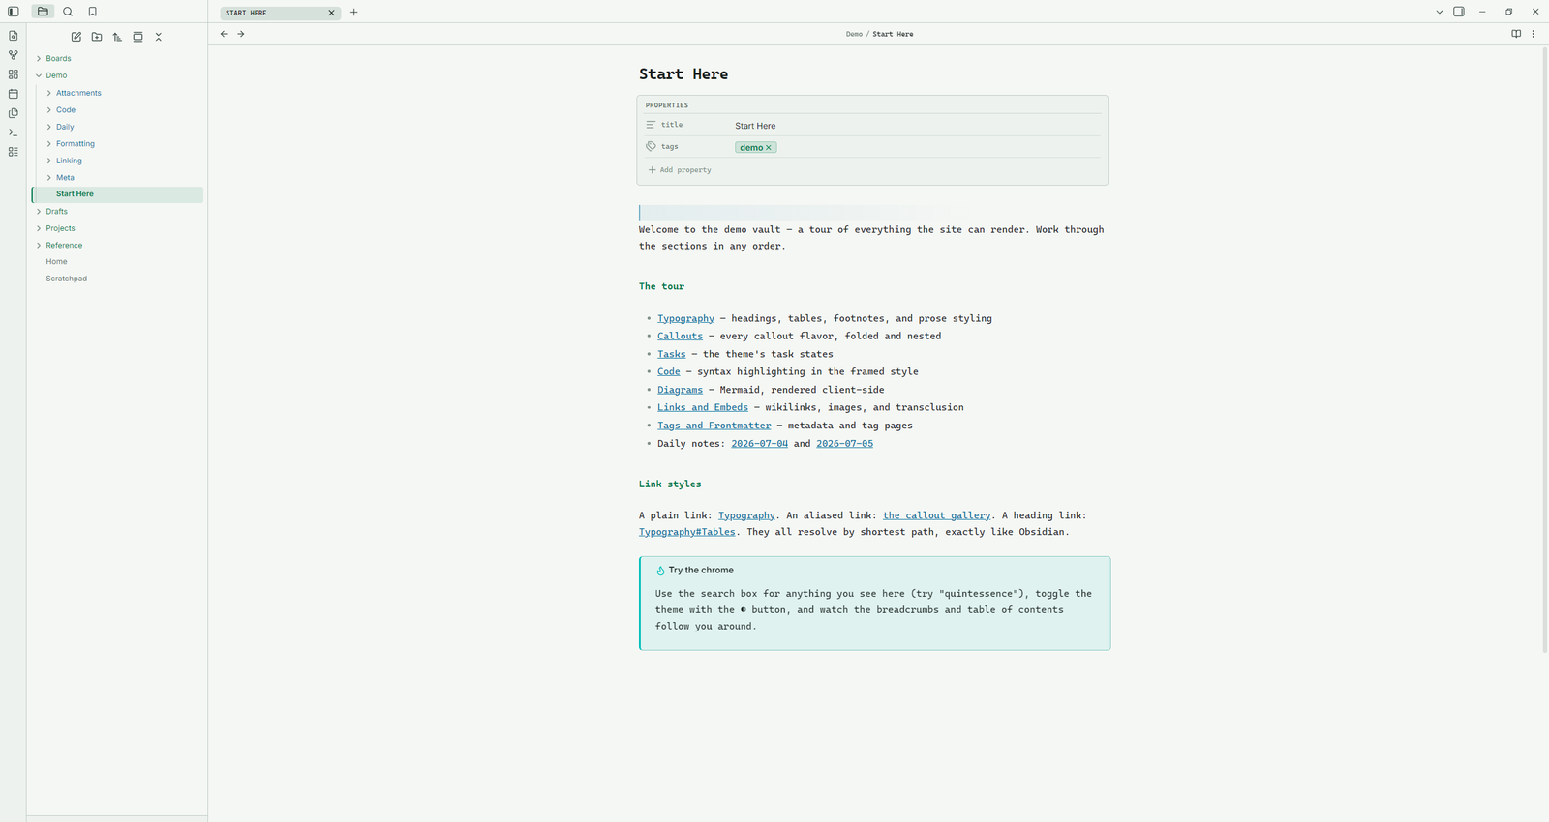Follow the aliased callout gallery link
Viewport: 1549px width, 822px height.
point(936,515)
